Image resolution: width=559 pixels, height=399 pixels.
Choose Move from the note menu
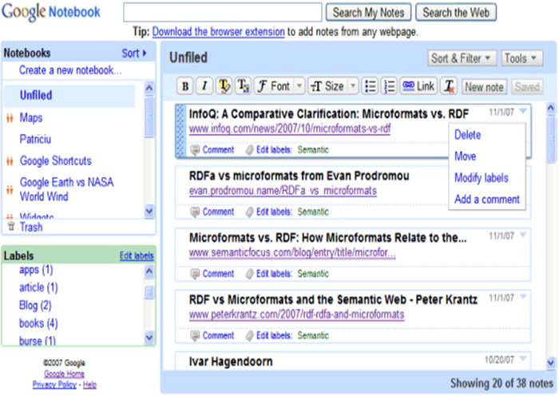[x=466, y=156]
